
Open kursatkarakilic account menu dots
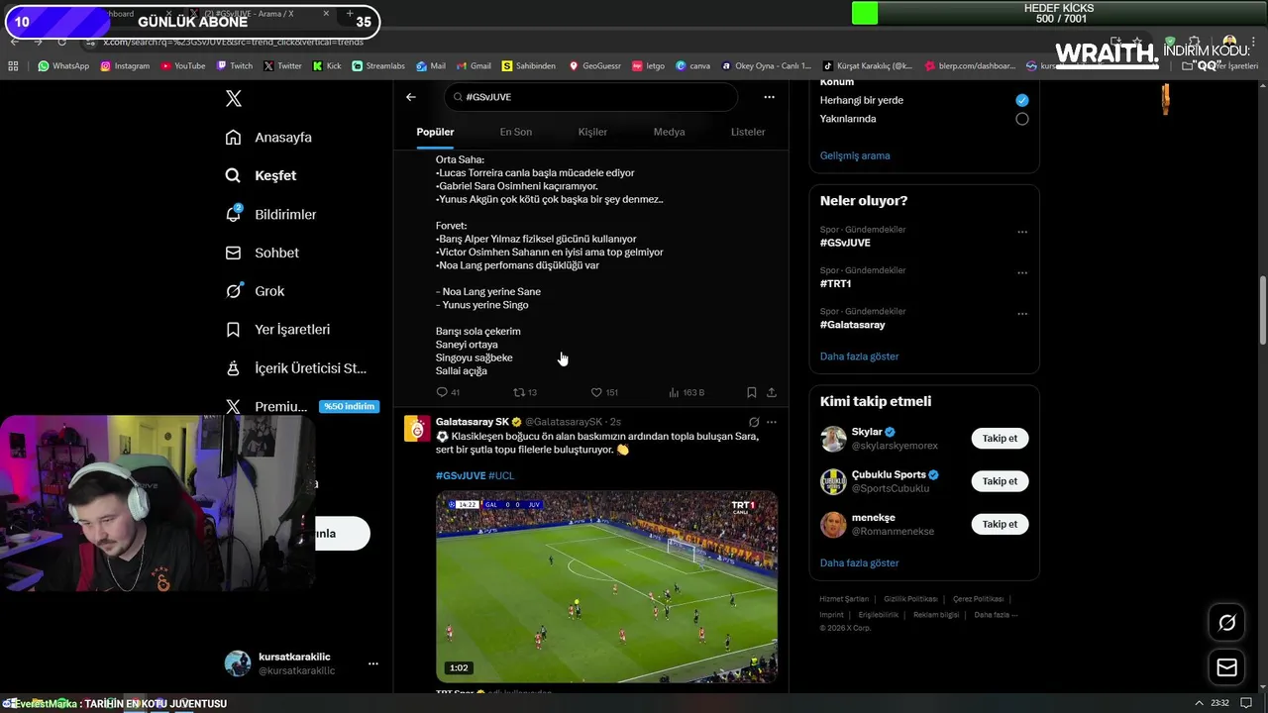point(372,663)
